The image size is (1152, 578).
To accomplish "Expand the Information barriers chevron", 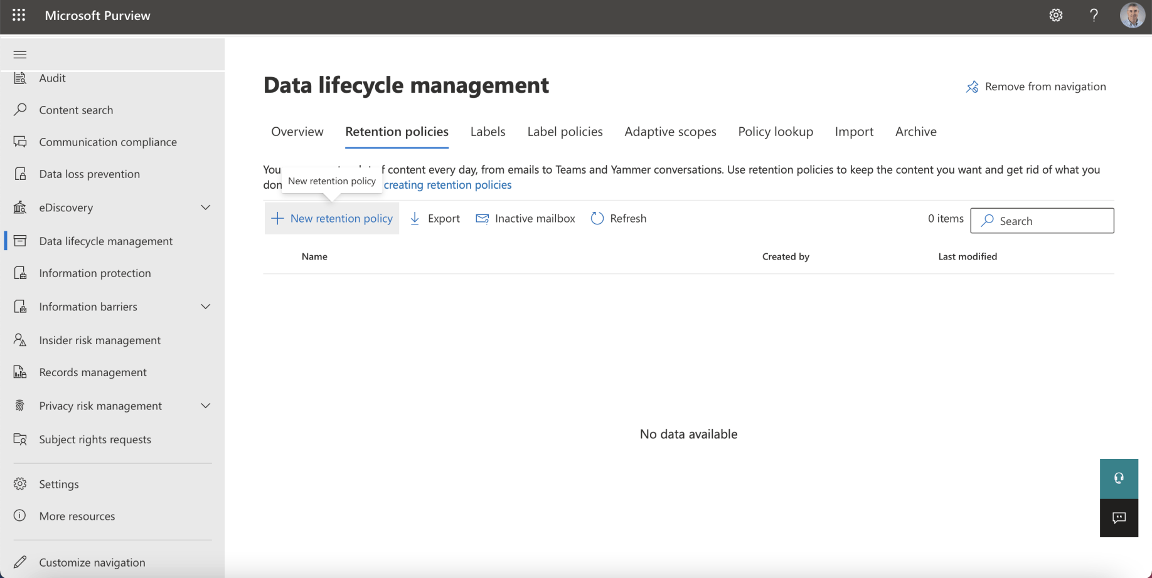I will tap(205, 307).
